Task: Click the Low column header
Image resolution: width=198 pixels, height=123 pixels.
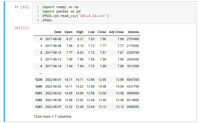Action: 91,32
